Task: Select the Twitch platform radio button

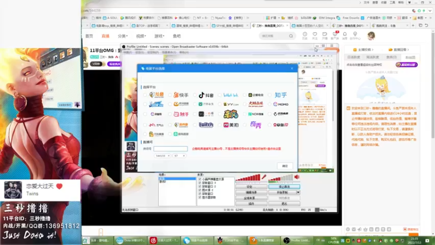Action: click(195, 125)
